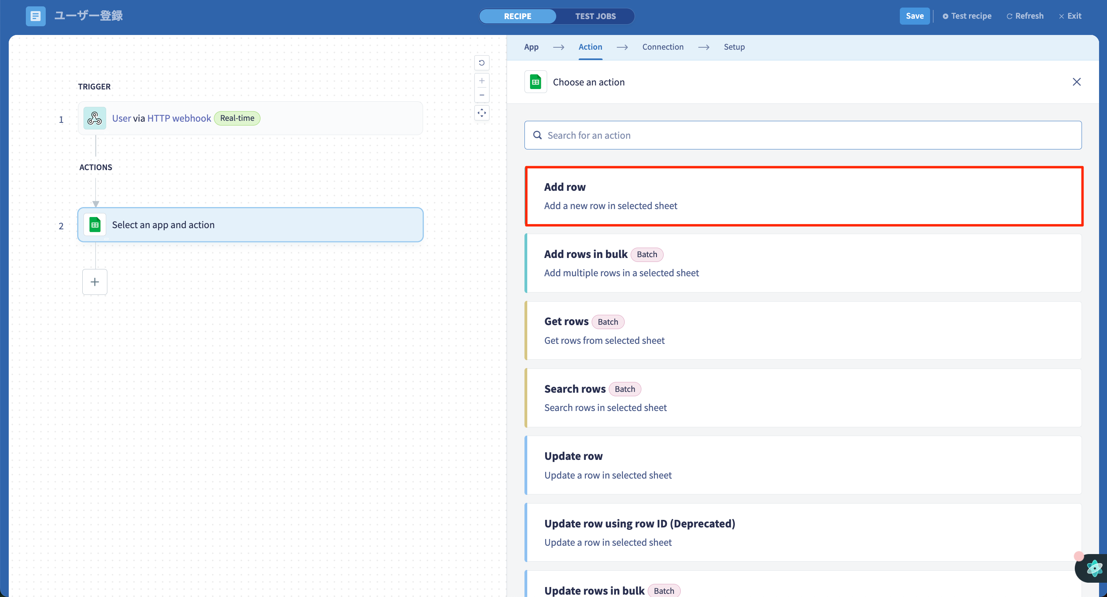Add a new step with the plus button

click(x=95, y=282)
